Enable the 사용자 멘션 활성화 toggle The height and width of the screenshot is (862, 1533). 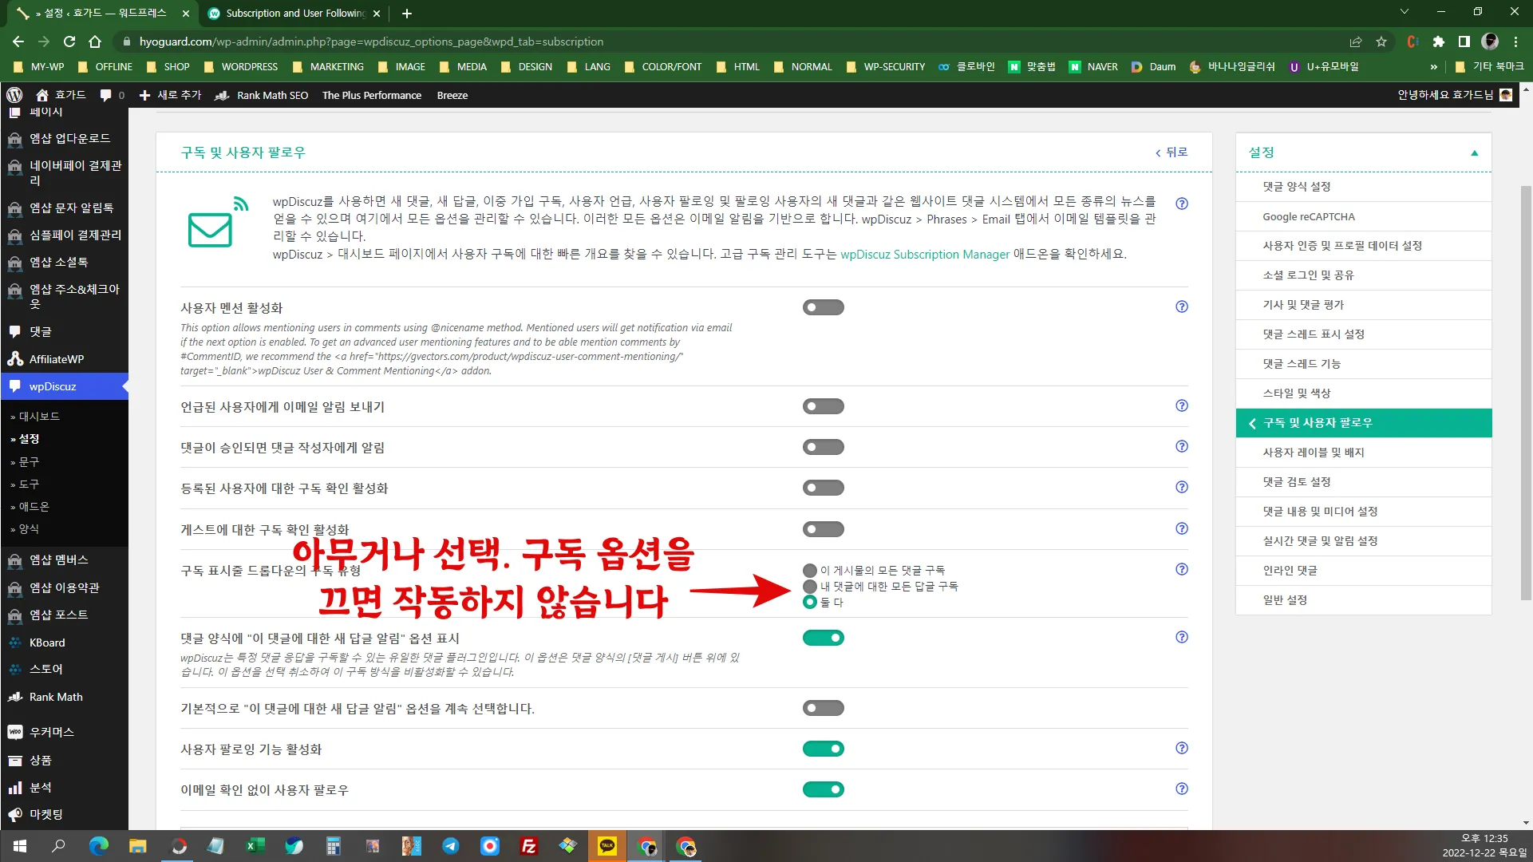823,308
